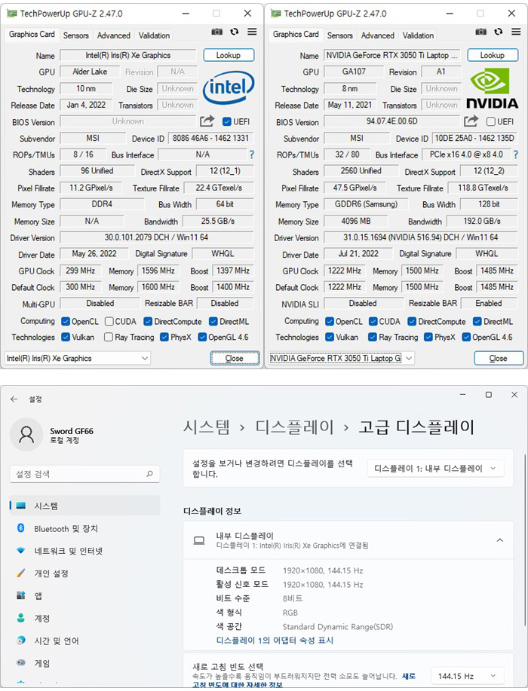Click Bus Interface help question mark, Intel window
Image resolution: width=528 pixels, height=691 pixels.
[252, 154]
